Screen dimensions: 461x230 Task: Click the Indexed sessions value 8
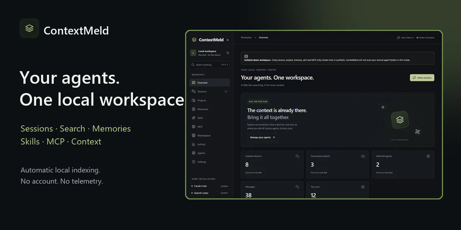[x=247, y=165]
